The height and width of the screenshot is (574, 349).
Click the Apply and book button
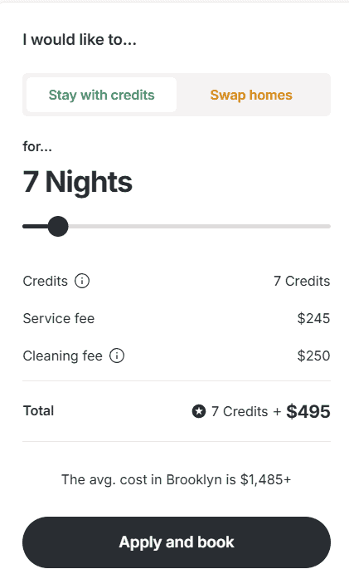point(177,542)
